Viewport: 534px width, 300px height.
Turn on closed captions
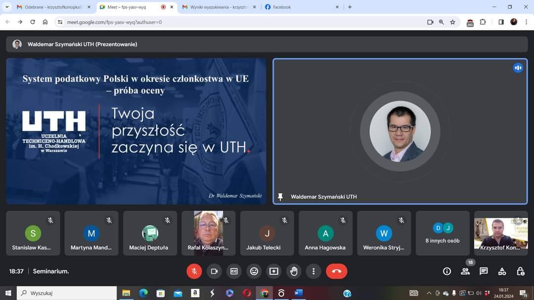pyautogui.click(x=234, y=271)
